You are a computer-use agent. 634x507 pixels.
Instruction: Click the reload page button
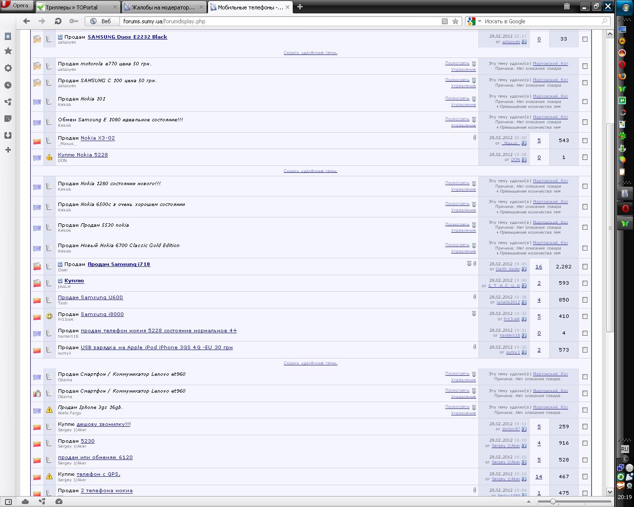tap(58, 21)
